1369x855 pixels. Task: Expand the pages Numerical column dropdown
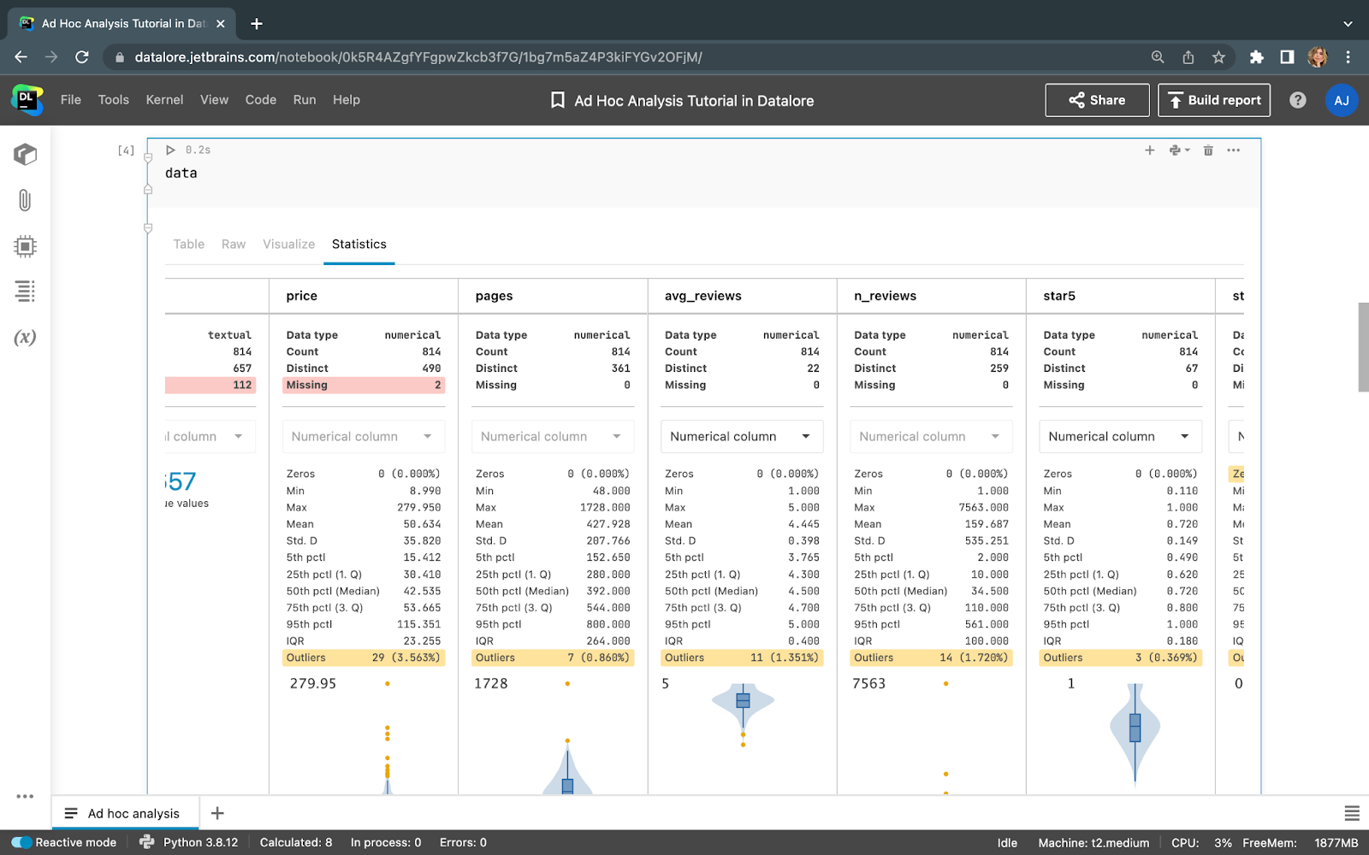(x=553, y=436)
